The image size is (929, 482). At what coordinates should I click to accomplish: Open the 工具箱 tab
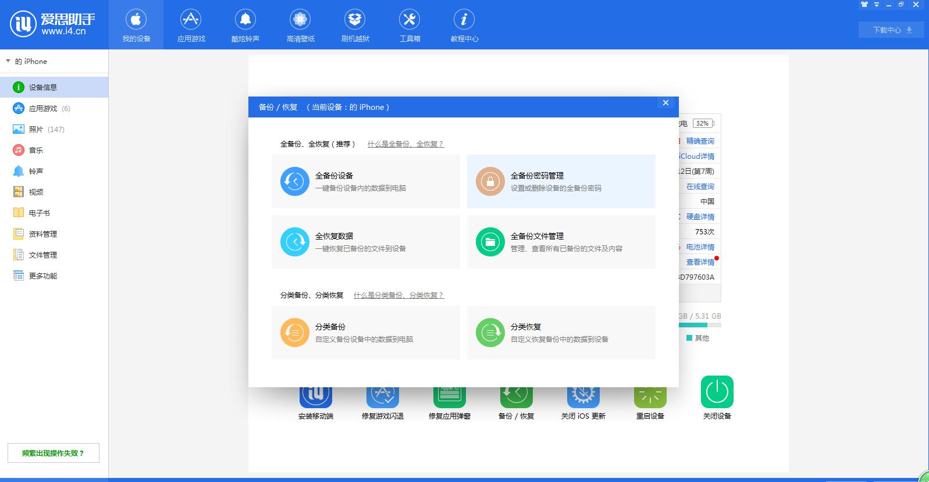pyautogui.click(x=410, y=25)
